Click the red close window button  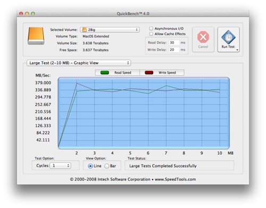pyautogui.click(x=21, y=13)
